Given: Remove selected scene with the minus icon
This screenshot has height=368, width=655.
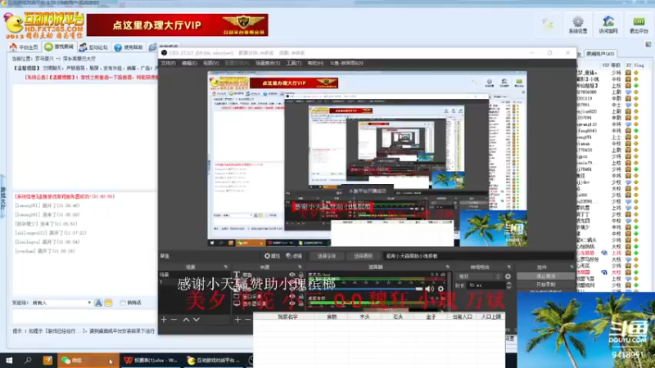Looking at the screenshot, I should 174,320.
